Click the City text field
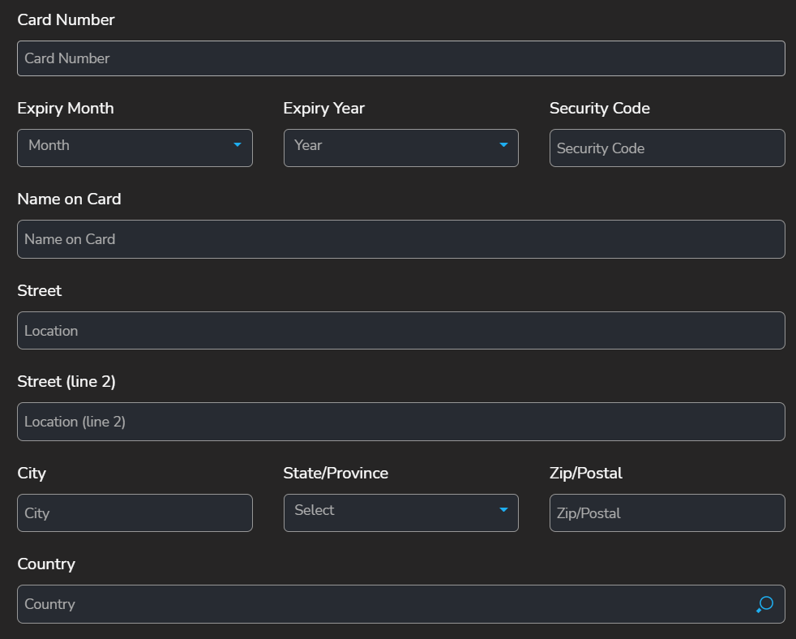The height and width of the screenshot is (639, 796). click(135, 513)
